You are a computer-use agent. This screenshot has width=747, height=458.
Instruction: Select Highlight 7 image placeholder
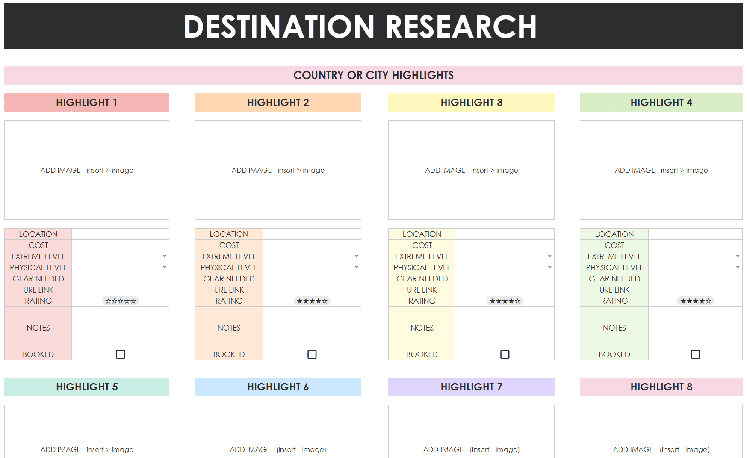click(471, 431)
